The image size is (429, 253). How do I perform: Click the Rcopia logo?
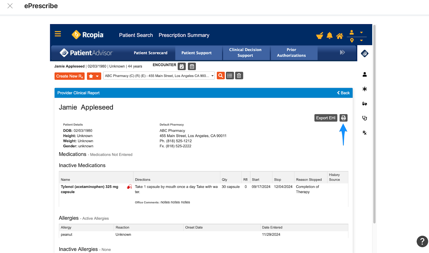(x=87, y=35)
